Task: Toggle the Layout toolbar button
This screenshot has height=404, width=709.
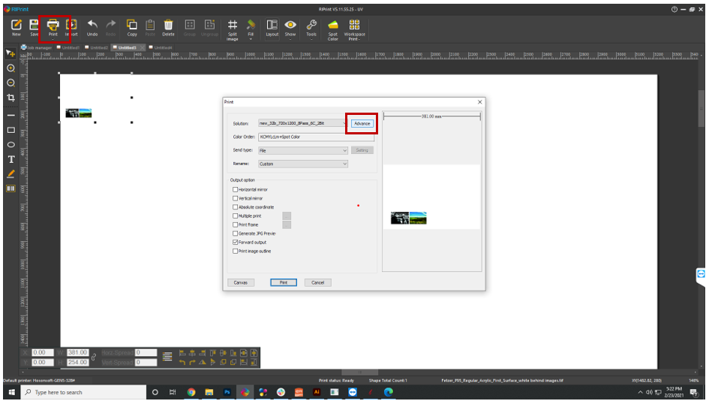Action: pyautogui.click(x=272, y=28)
